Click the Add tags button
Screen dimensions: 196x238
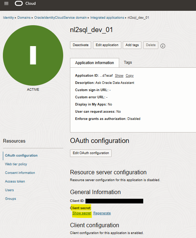[132, 45]
